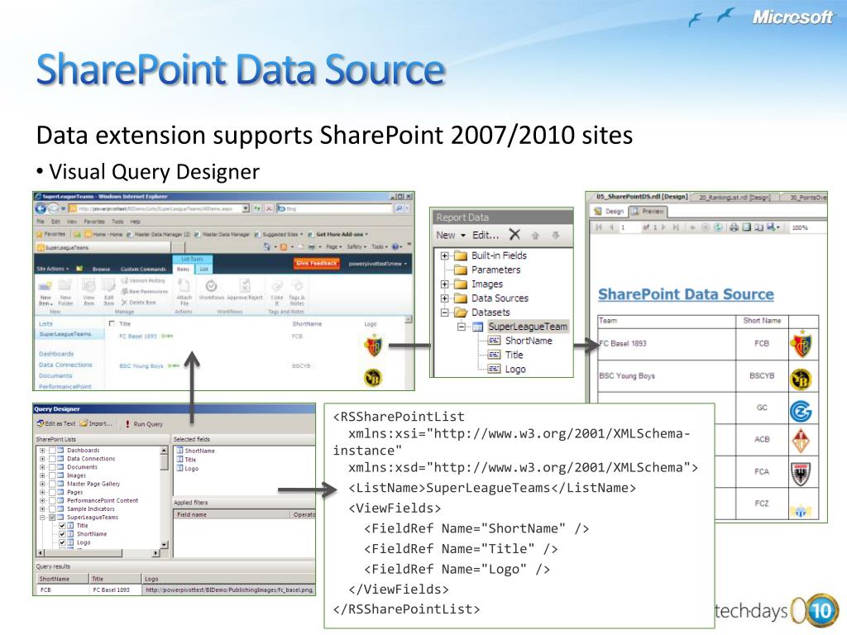Click the Print icon in report preview

pos(734,227)
